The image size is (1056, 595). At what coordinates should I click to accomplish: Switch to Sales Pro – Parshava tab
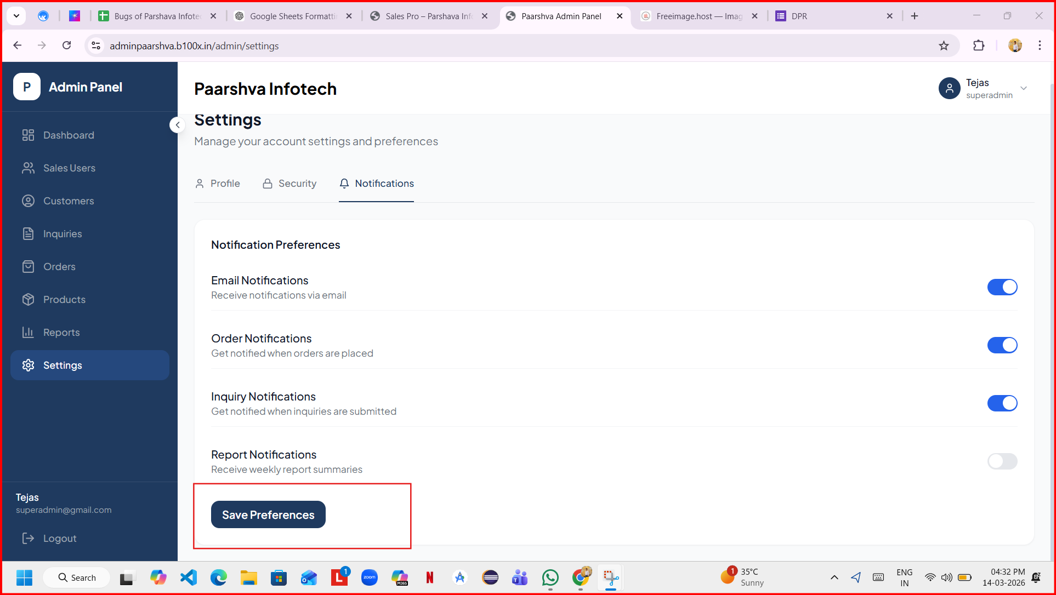(x=429, y=16)
